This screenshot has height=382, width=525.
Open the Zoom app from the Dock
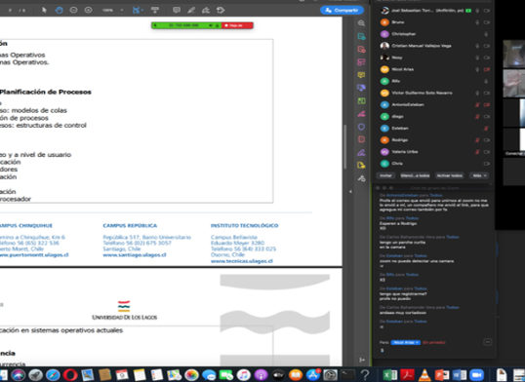pyautogui.click(x=476, y=375)
